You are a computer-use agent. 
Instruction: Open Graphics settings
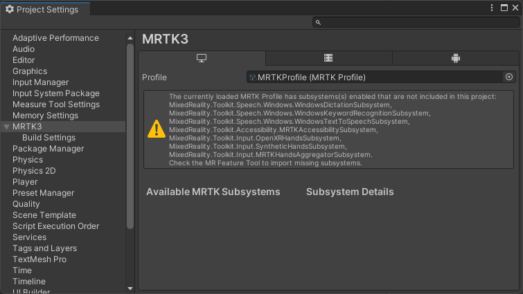(x=30, y=71)
